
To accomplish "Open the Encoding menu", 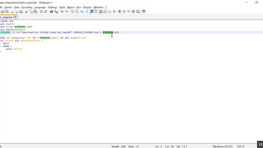I will pyautogui.click(x=27, y=7).
